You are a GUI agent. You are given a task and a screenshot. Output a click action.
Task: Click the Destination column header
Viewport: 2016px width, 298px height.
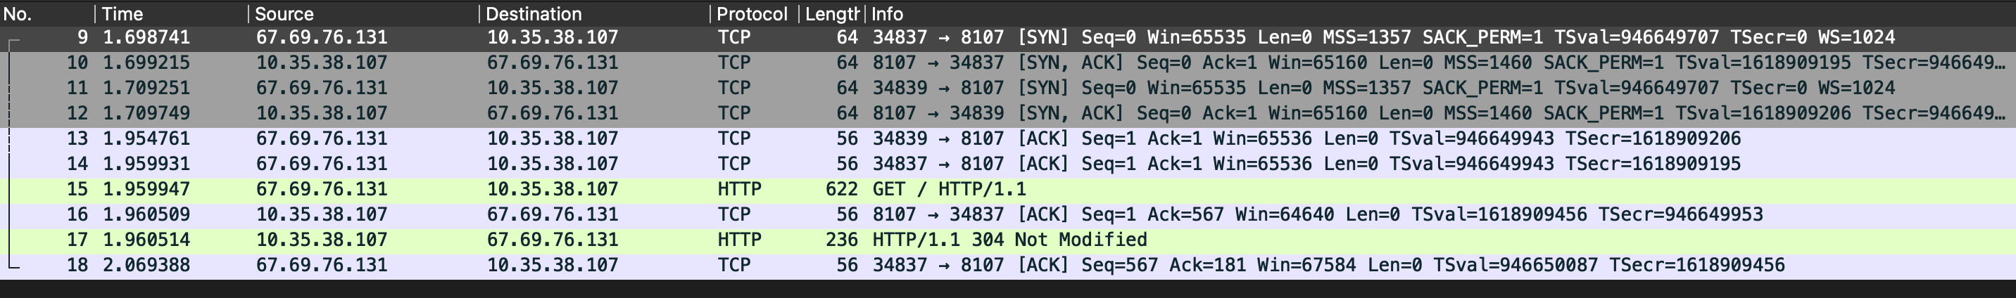(594, 13)
